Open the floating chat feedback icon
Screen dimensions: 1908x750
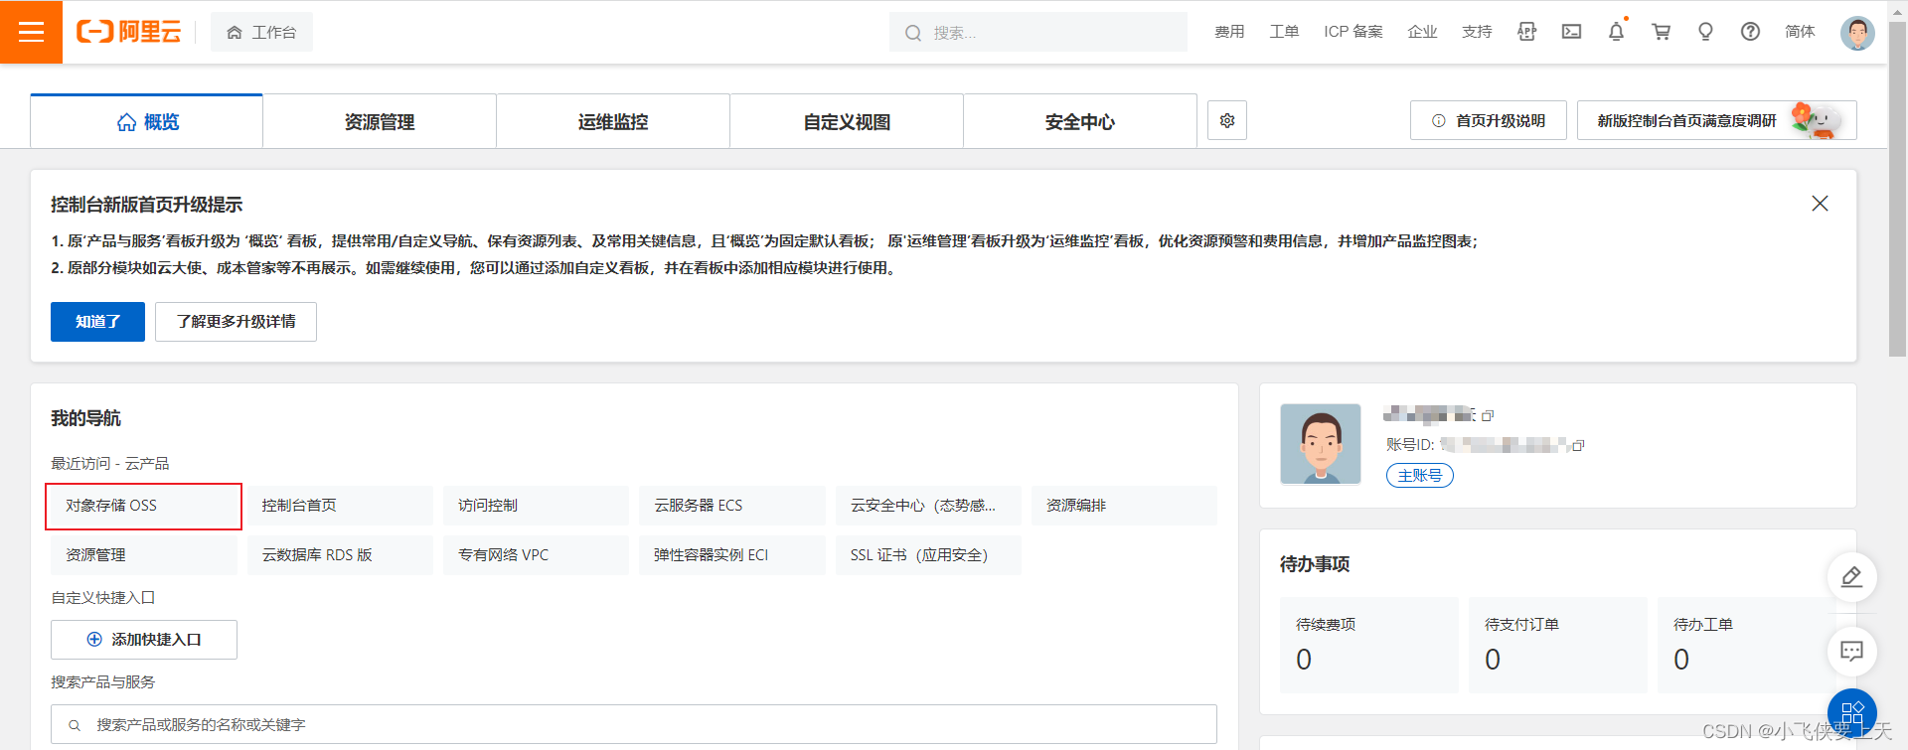click(x=1851, y=652)
